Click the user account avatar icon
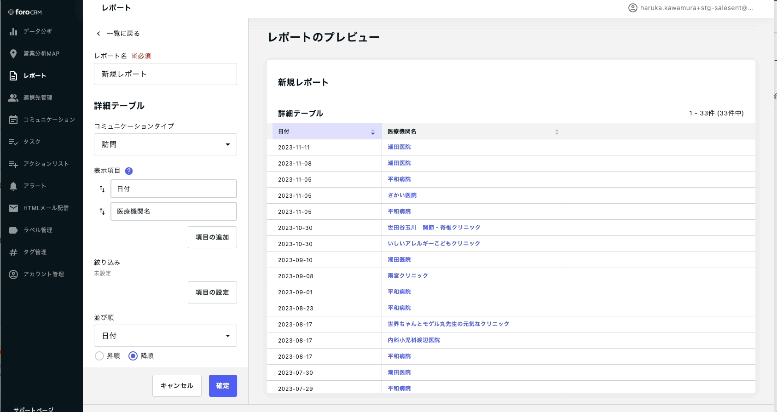Screen dimensions: 777x412 [633, 8]
